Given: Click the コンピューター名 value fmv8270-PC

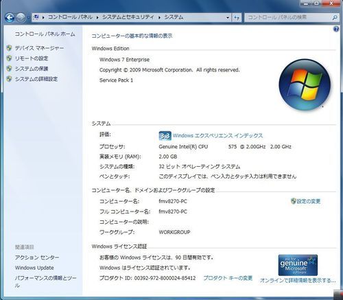Looking at the screenshot, I should pyautogui.click(x=173, y=201).
